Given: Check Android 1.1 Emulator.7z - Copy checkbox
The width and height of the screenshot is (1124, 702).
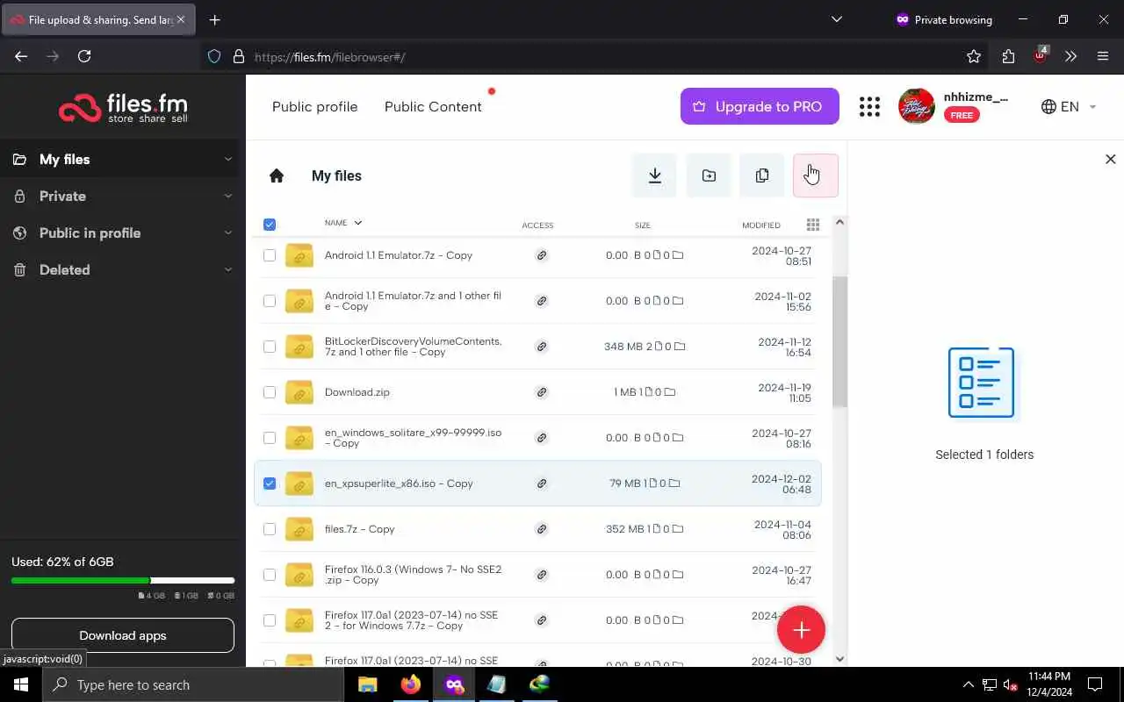Looking at the screenshot, I should click(x=270, y=255).
